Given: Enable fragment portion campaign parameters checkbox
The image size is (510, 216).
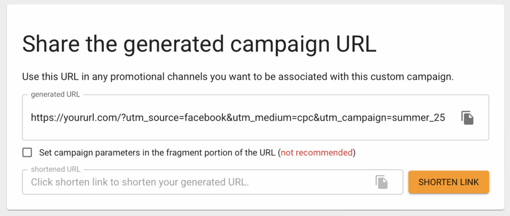Looking at the screenshot, I should point(27,152).
